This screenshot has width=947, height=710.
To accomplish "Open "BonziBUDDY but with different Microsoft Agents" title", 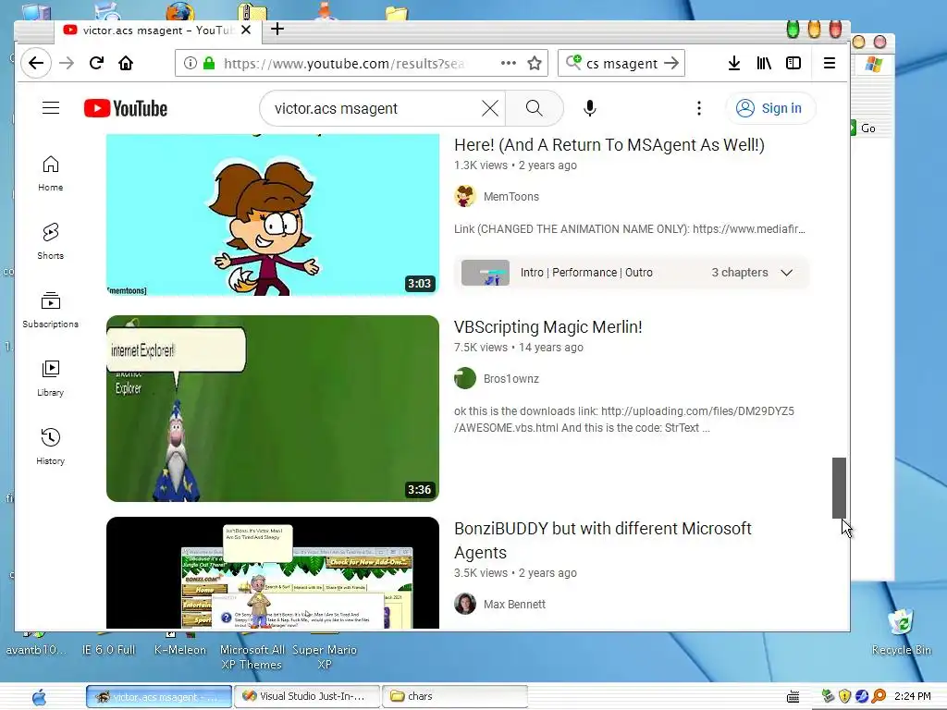I will pos(603,540).
